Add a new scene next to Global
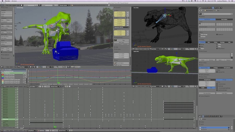235x132 pixels. coord(55,5)
